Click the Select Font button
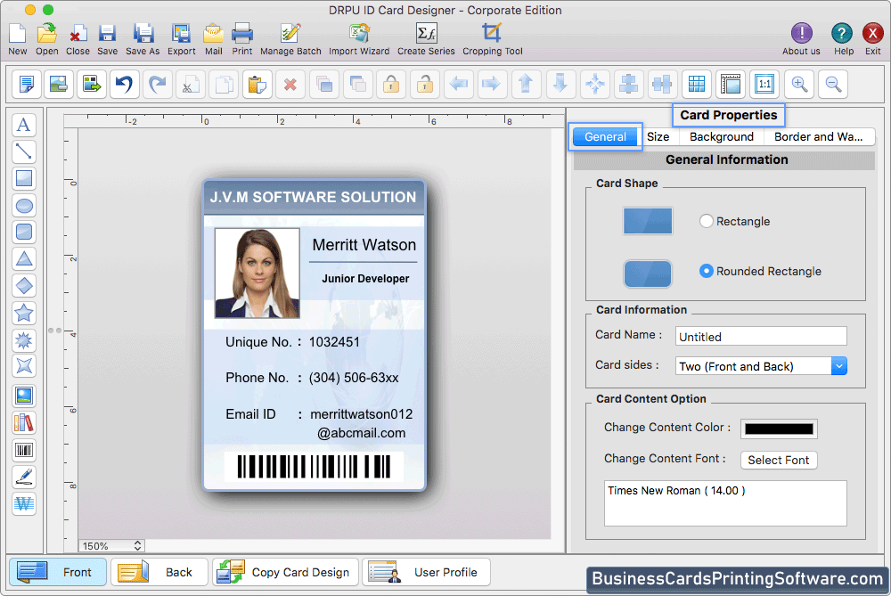The image size is (891, 596). 779,461
